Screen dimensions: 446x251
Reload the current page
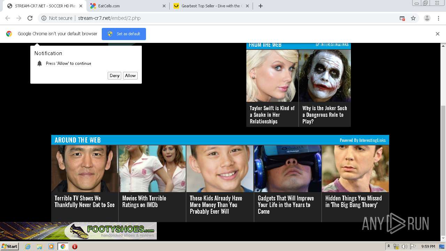point(30,18)
